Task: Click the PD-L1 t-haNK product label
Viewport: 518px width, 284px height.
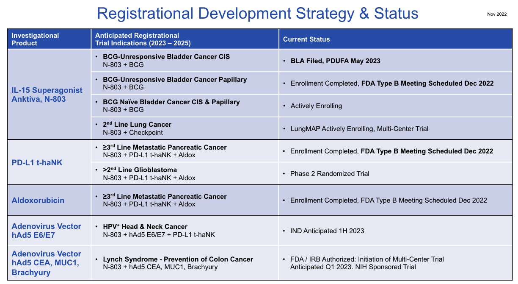Action: point(37,162)
